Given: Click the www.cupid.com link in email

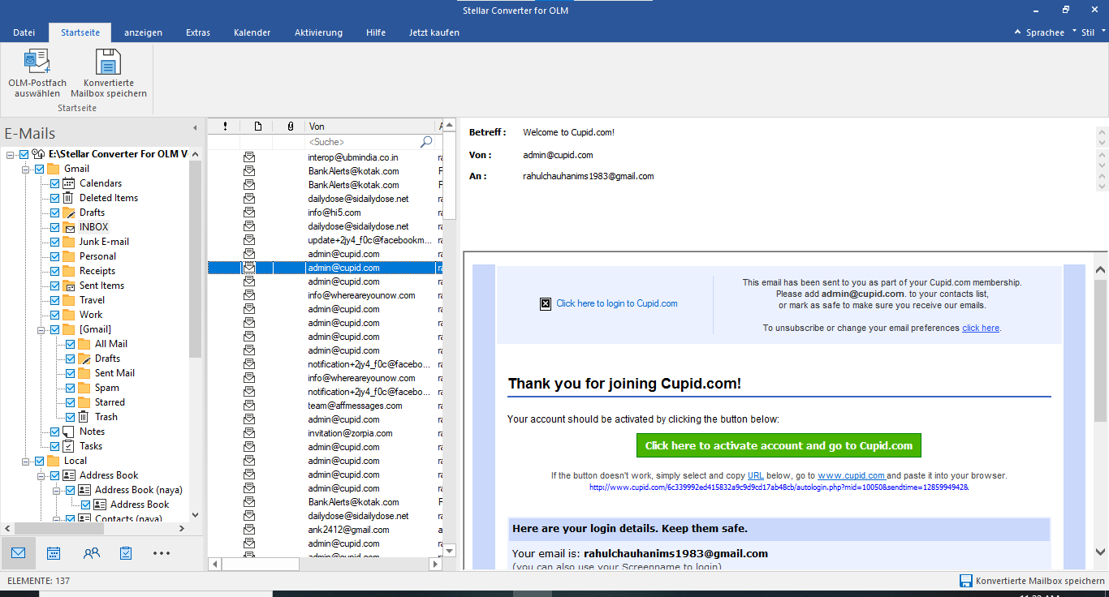Looking at the screenshot, I should [851, 475].
